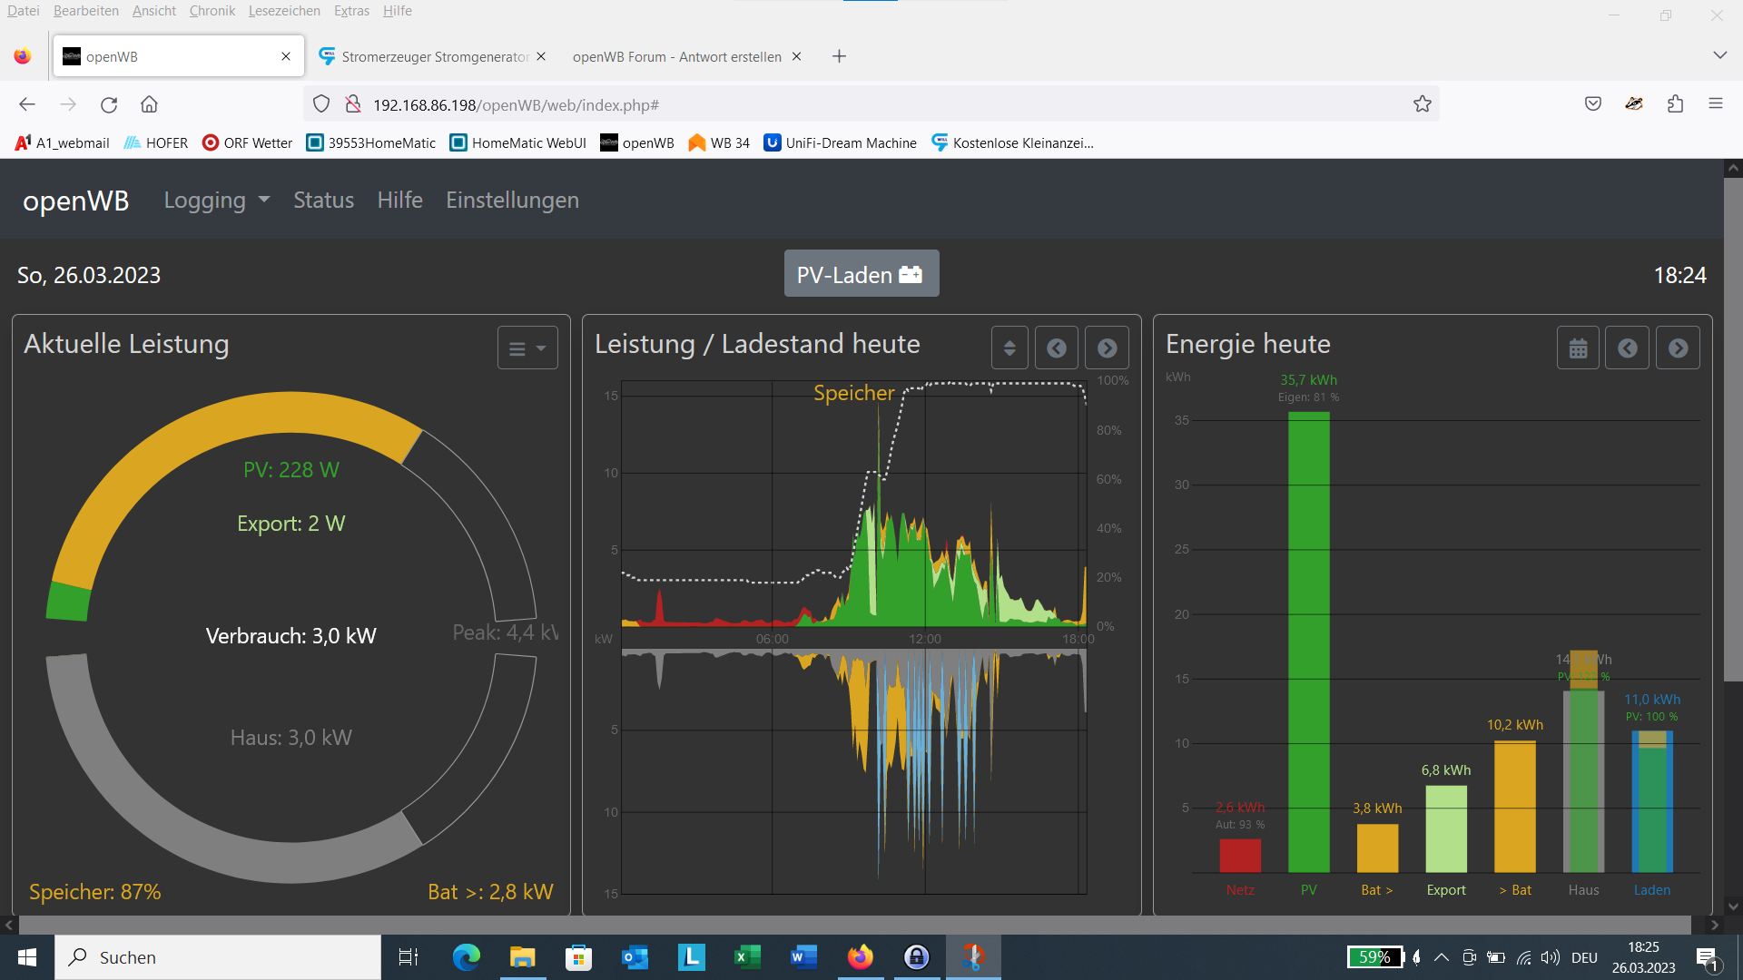The image size is (1743, 980).
Task: Click the calendar icon in Energie heute
Action: (1578, 348)
